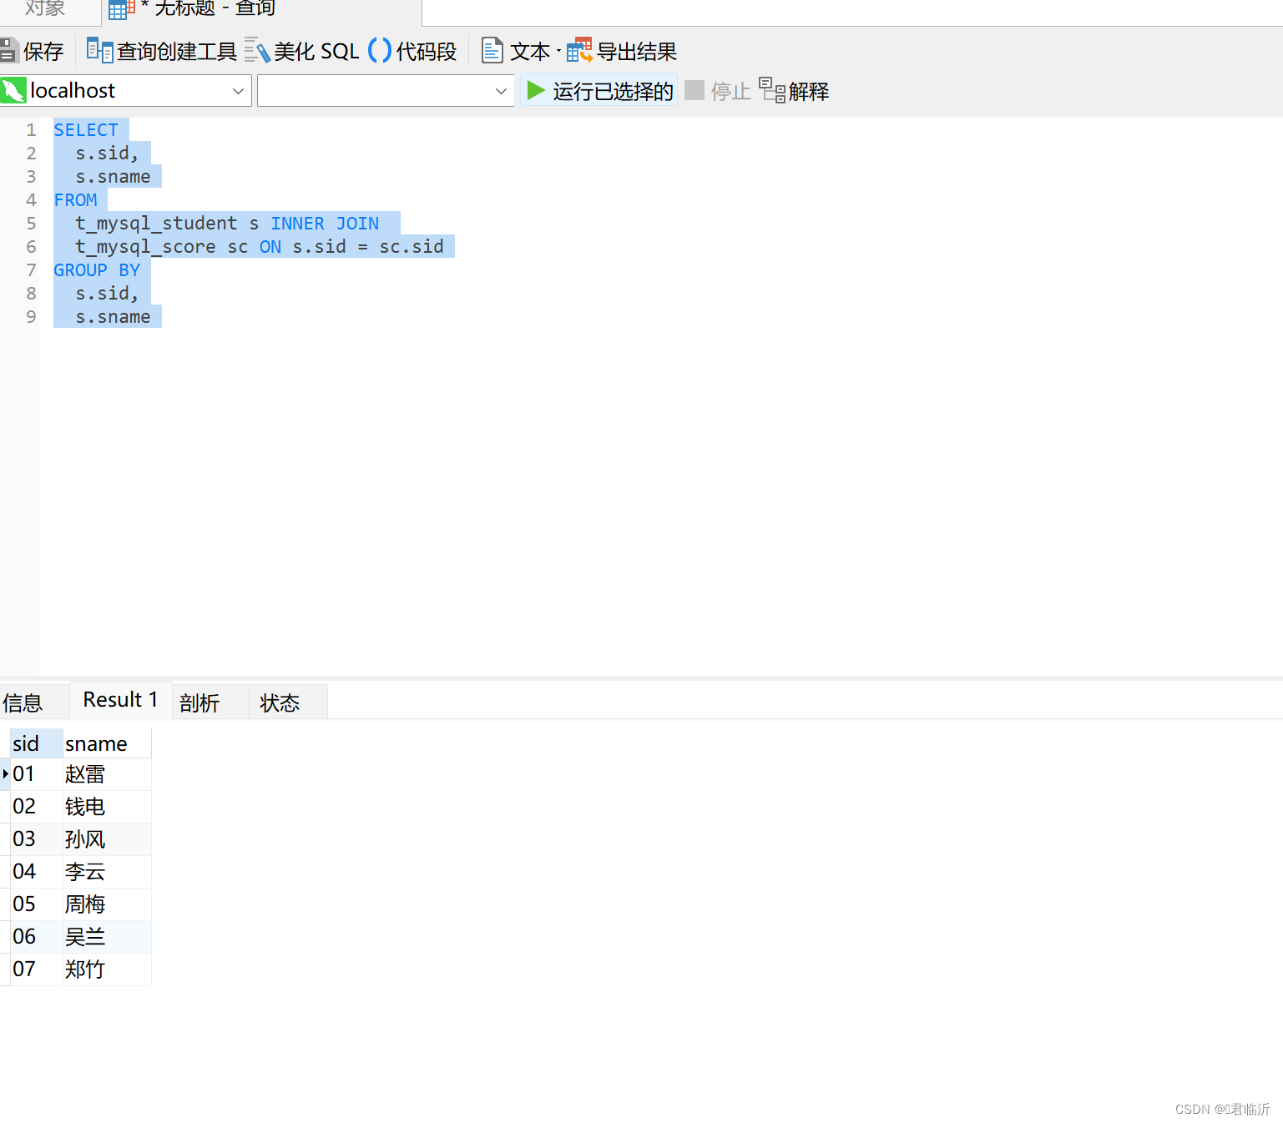The image size is (1283, 1123).
Task: Click line number 9 in the gutter
Action: 31,317
